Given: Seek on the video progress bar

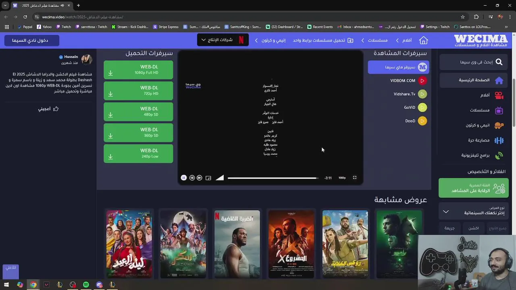Looking at the screenshot, I should (273, 178).
